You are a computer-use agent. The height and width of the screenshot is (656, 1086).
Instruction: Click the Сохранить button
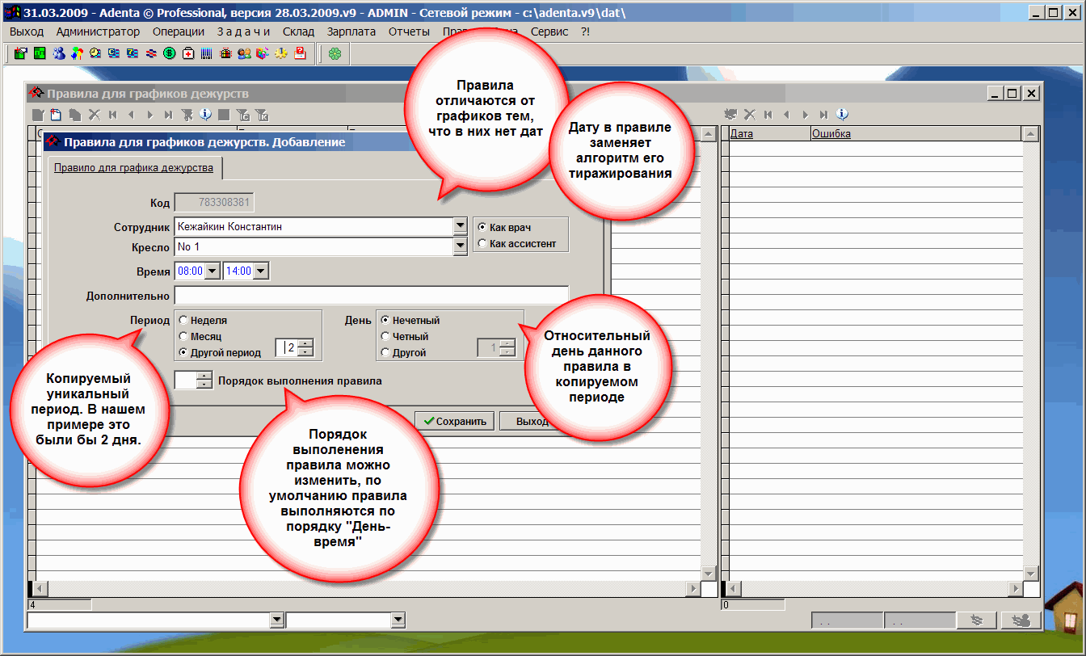[x=454, y=421]
